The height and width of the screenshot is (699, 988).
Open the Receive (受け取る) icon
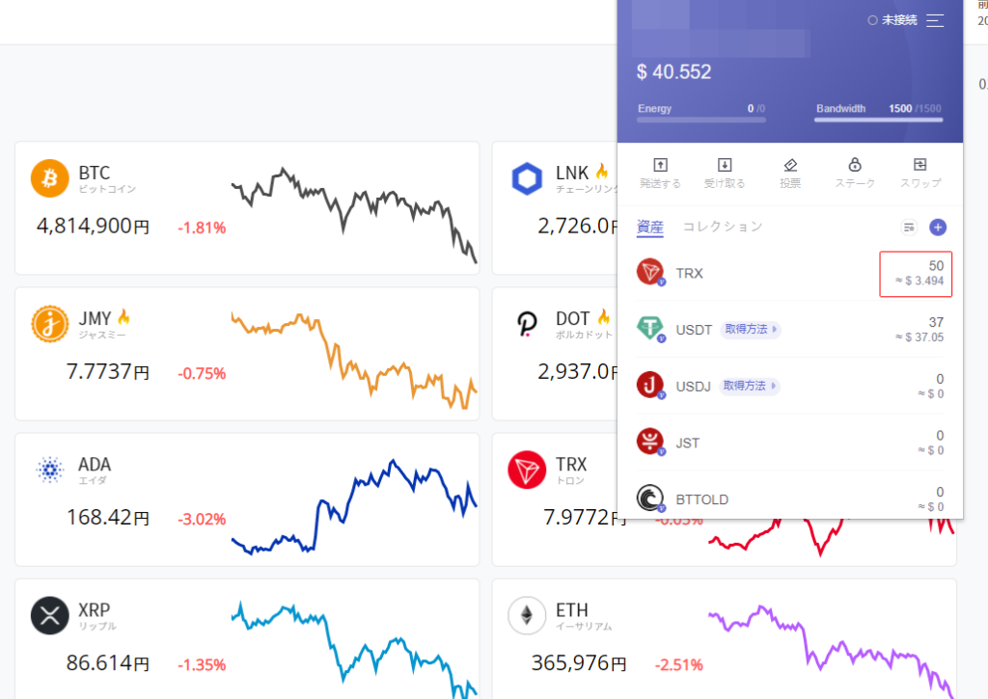pos(726,166)
